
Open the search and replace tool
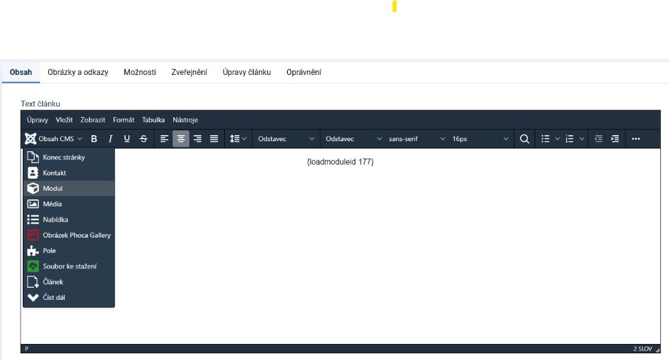pyautogui.click(x=524, y=139)
